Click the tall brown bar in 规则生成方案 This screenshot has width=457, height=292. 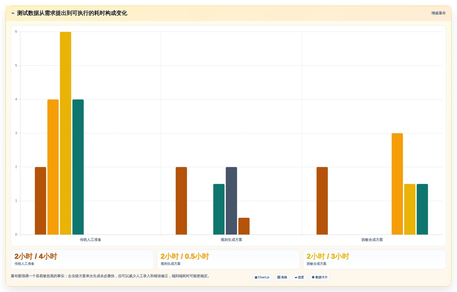[181, 201]
